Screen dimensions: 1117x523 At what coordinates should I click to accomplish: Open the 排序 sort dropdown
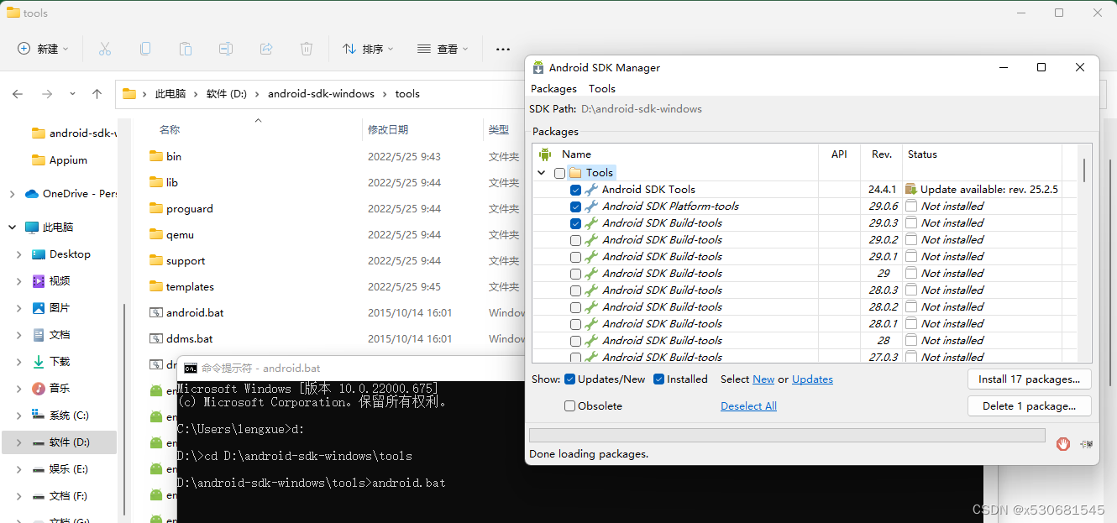(x=368, y=49)
